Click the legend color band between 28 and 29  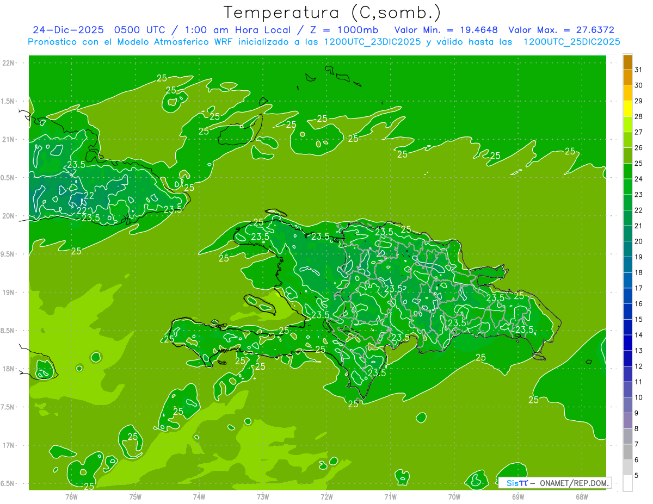tap(627, 109)
